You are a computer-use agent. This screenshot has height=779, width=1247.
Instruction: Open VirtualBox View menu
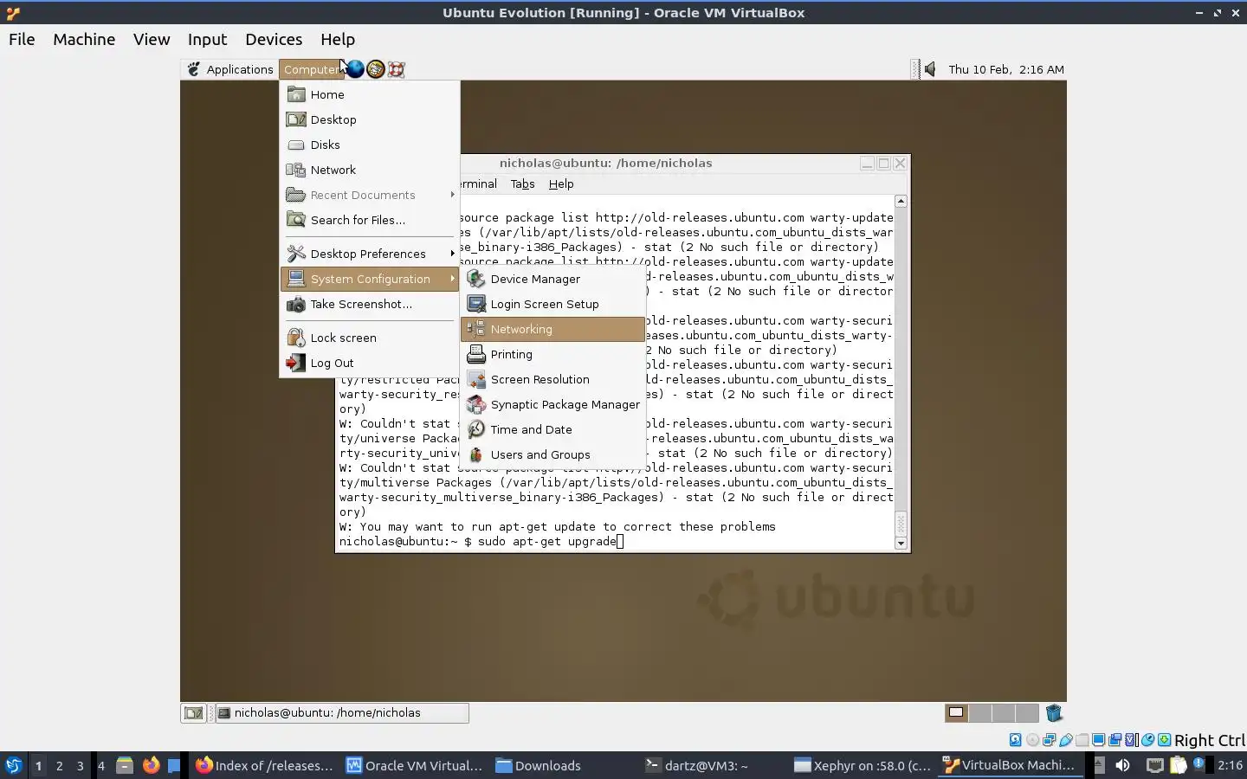[152, 39]
